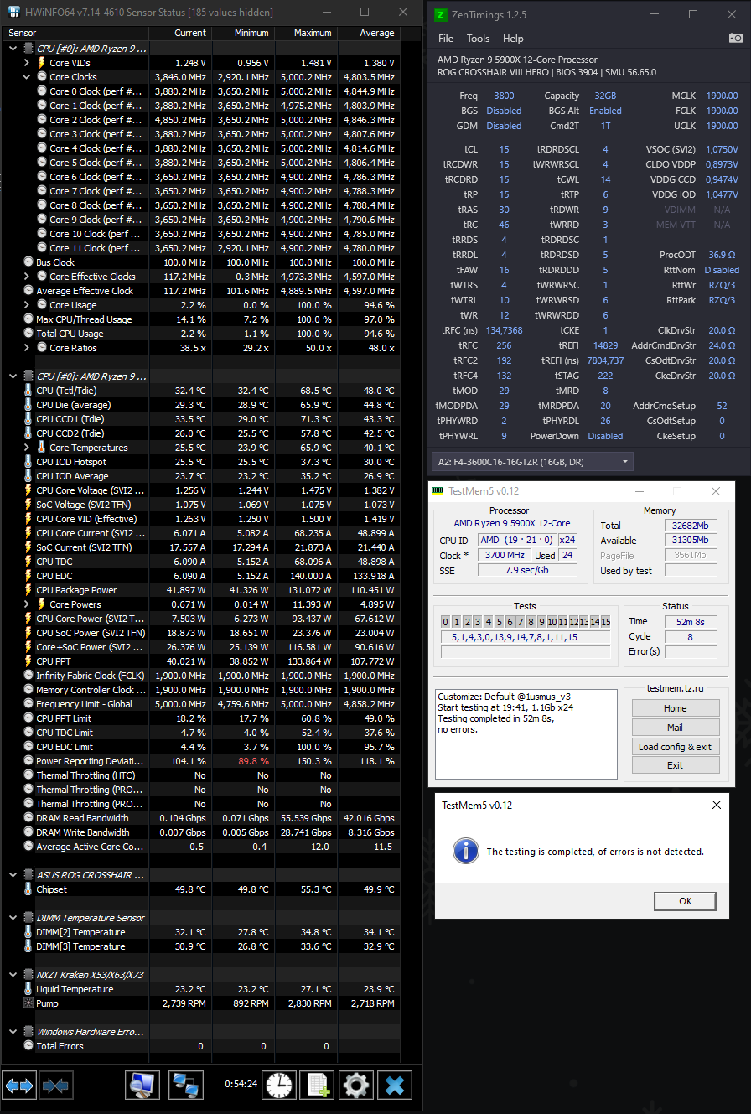751x1114 pixels.
Task: Click the Current column header in HWiNFO
Action: tap(180, 33)
